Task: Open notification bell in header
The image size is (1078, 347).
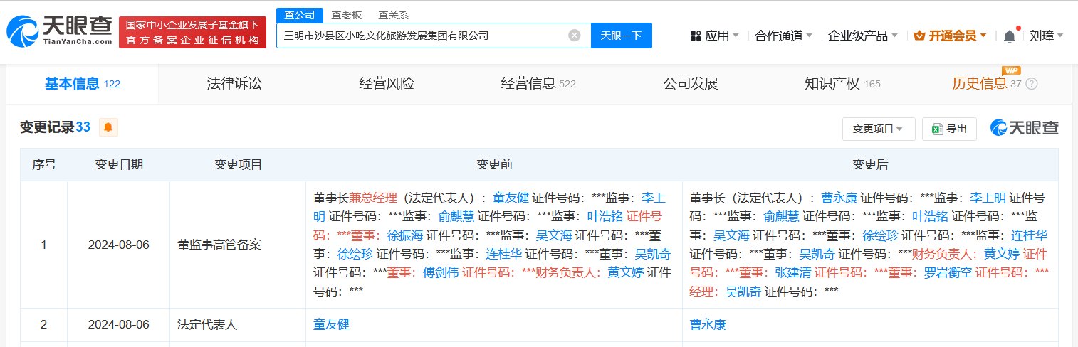Action: click(1010, 36)
